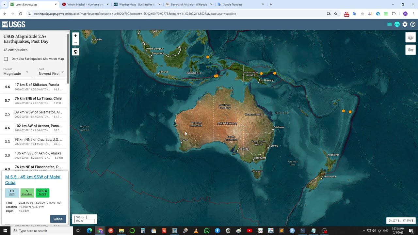Open the map layers panel

click(410, 38)
